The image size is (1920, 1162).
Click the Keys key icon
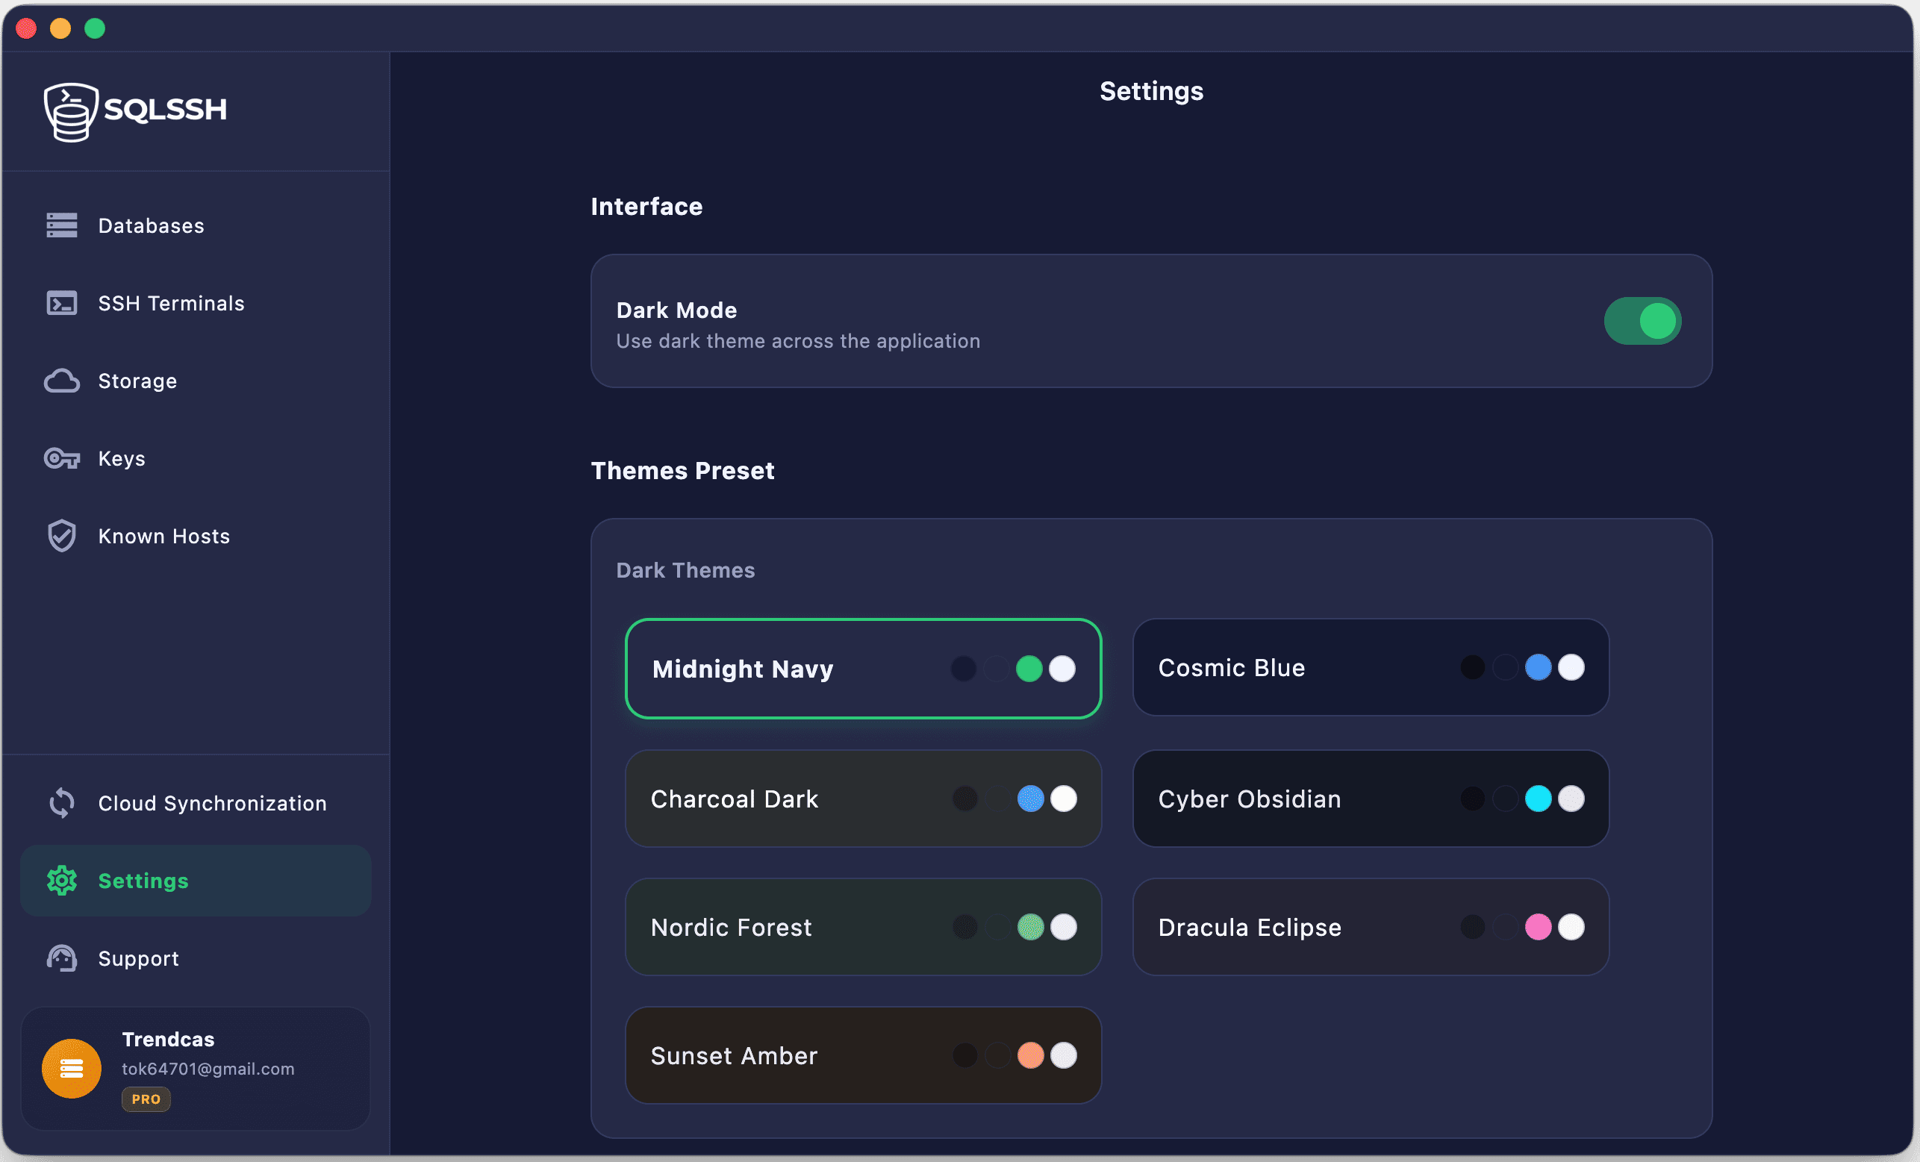click(x=61, y=458)
